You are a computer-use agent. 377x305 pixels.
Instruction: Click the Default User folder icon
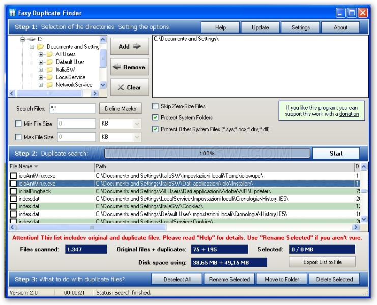coord(49,62)
